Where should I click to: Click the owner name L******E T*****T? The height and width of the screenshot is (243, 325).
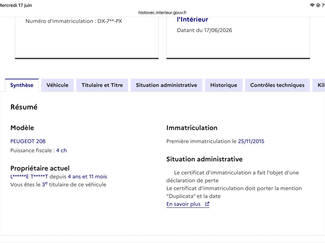(29, 177)
